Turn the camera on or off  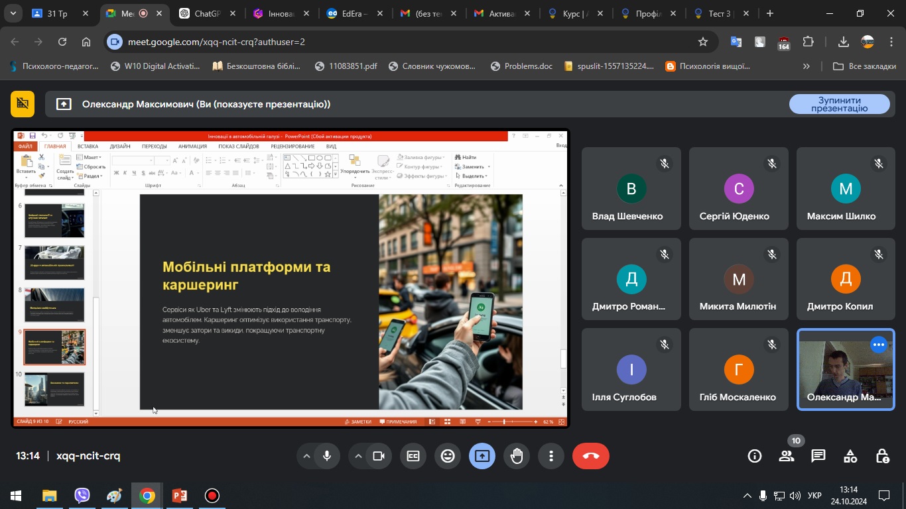tap(379, 456)
